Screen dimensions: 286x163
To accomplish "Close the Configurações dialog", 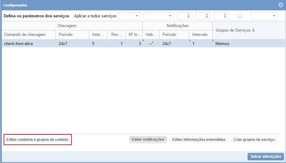I will 281,5.
